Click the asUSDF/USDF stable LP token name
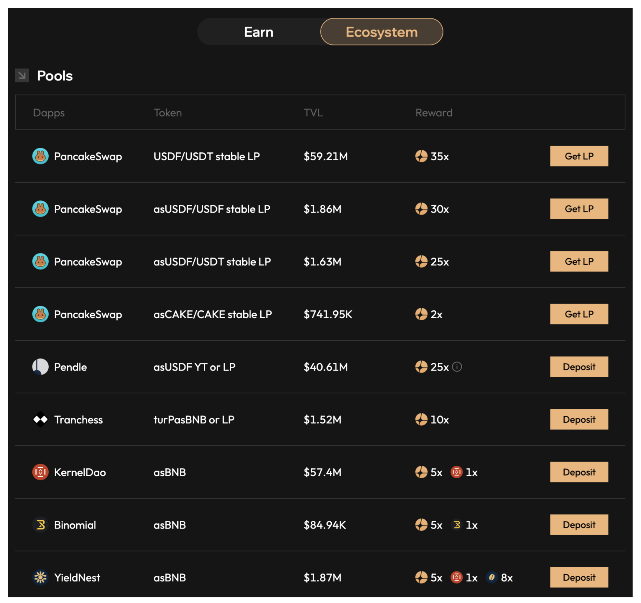The width and height of the screenshot is (641, 603). tap(212, 209)
